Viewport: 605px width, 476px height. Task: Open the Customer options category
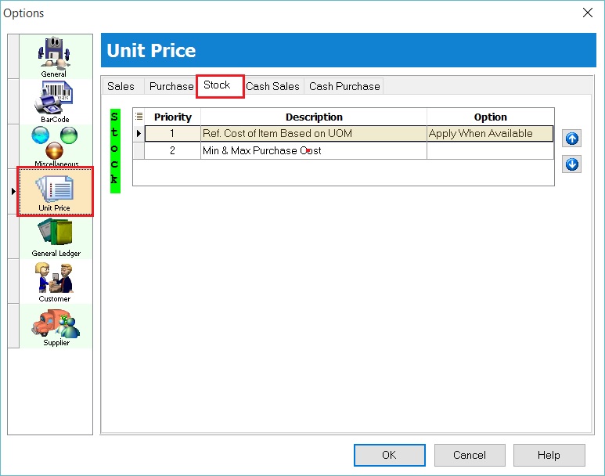coord(55,281)
